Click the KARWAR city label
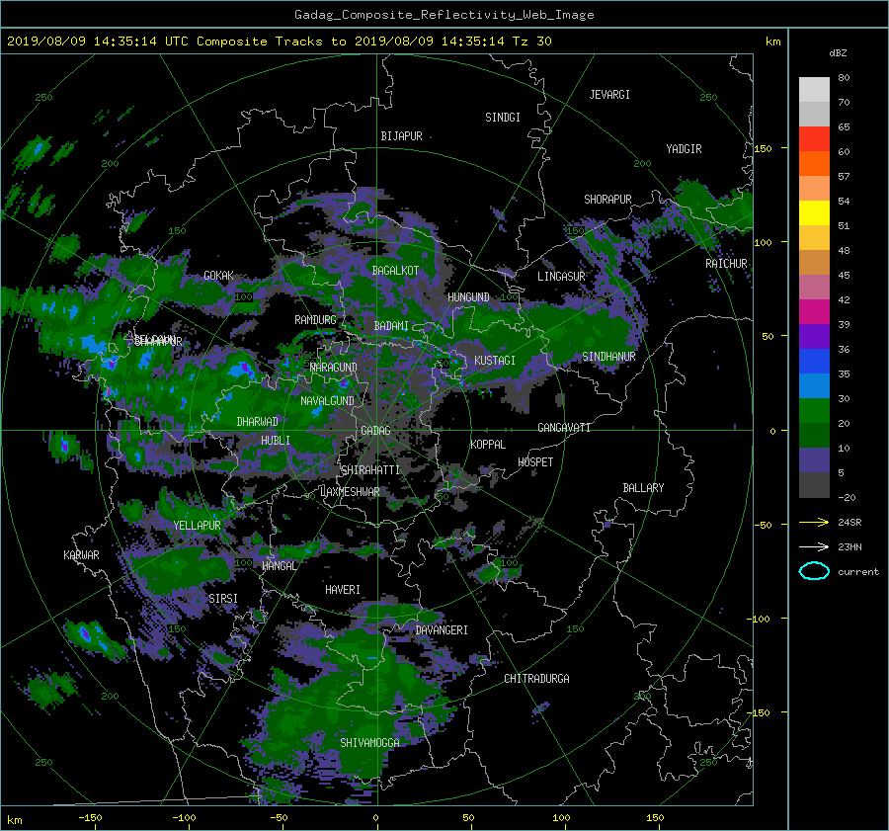The image size is (889, 831). 81,554
